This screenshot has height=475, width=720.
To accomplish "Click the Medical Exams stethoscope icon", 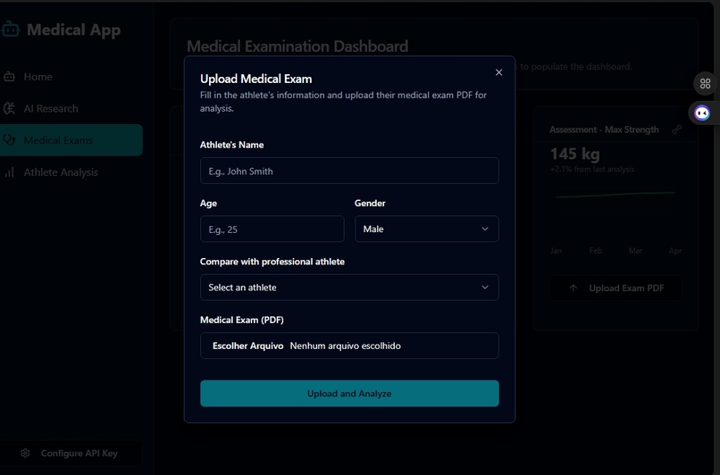I will click(9, 140).
